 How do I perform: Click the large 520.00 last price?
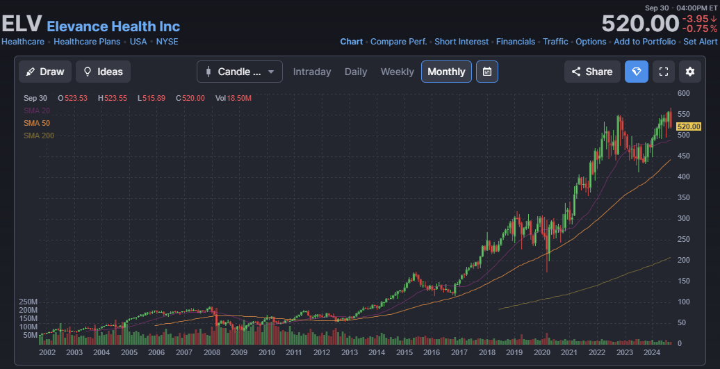640,24
